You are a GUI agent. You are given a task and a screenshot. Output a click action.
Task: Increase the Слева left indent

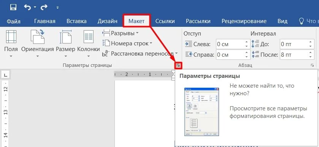247,42
